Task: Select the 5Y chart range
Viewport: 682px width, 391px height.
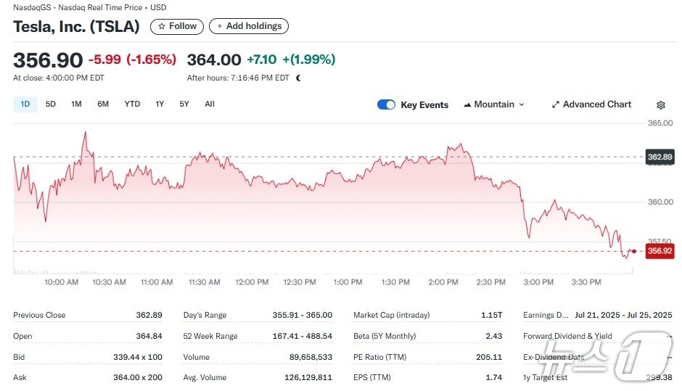Action: click(x=184, y=104)
